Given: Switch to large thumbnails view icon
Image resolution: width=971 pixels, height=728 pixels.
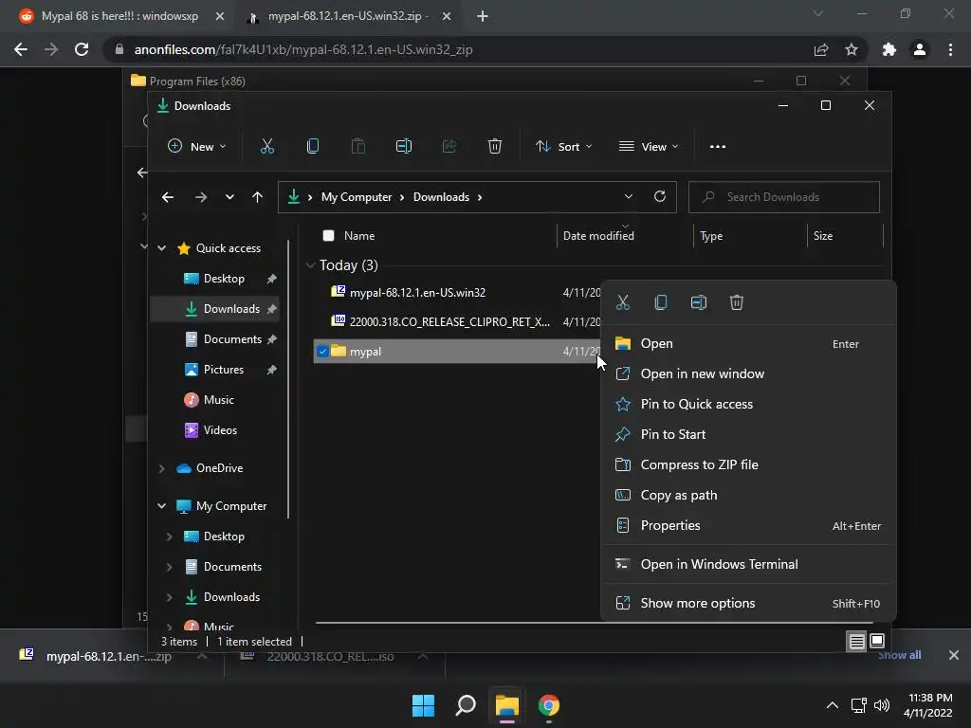Looking at the screenshot, I should pos(877,642).
